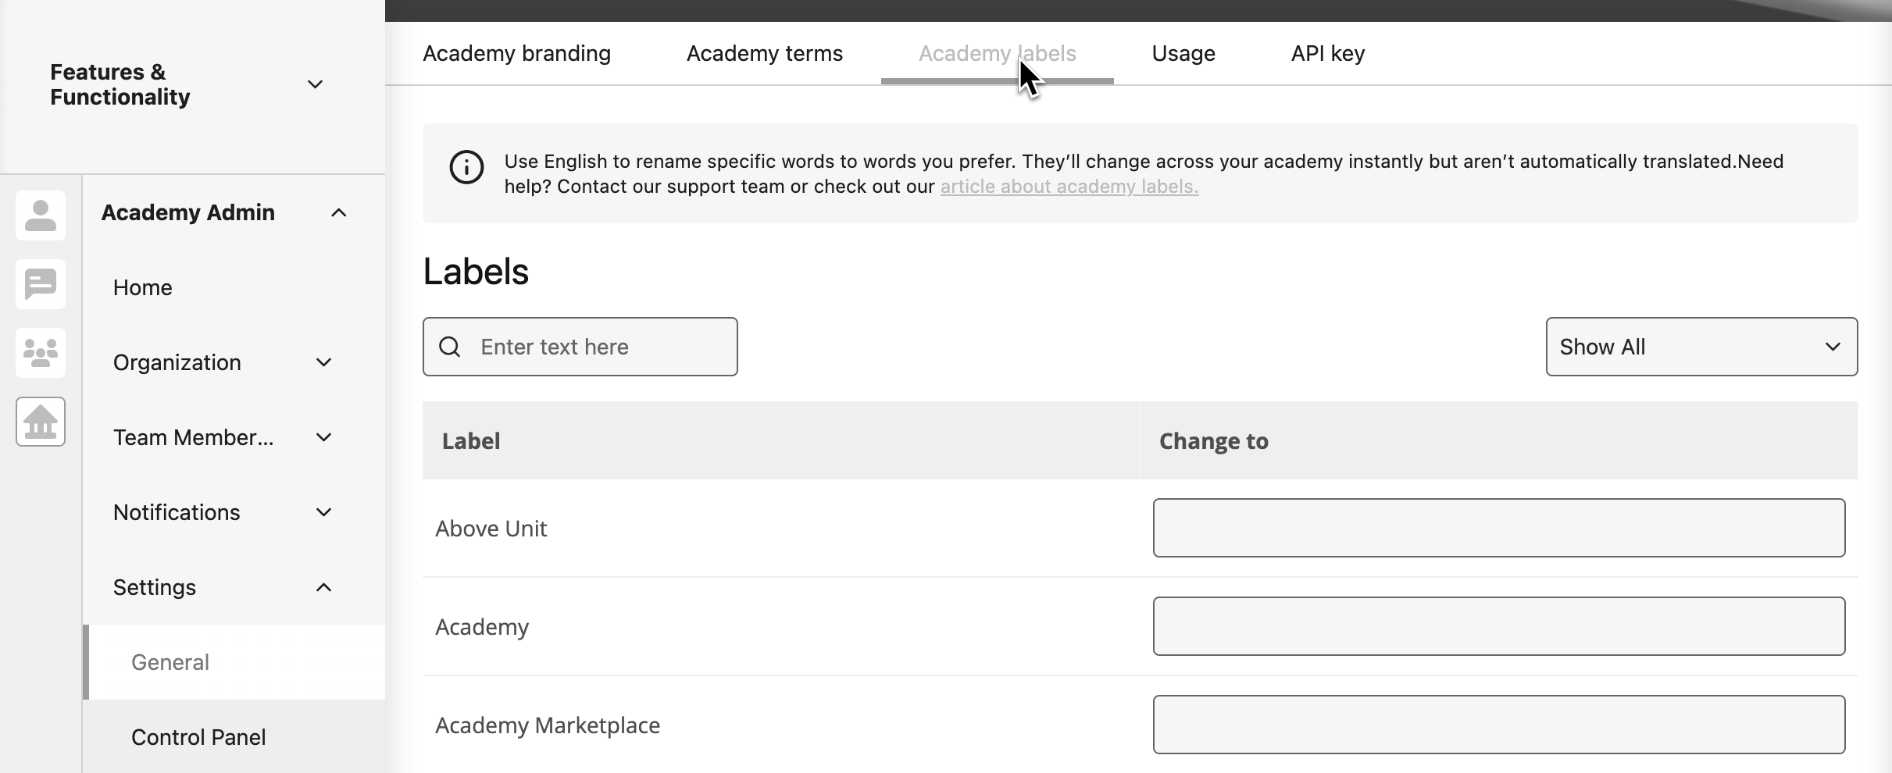Switch to the Usage tab

point(1182,53)
